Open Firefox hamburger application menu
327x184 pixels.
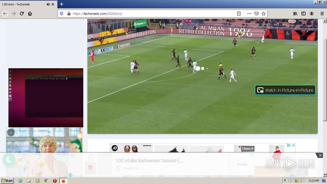[322, 14]
